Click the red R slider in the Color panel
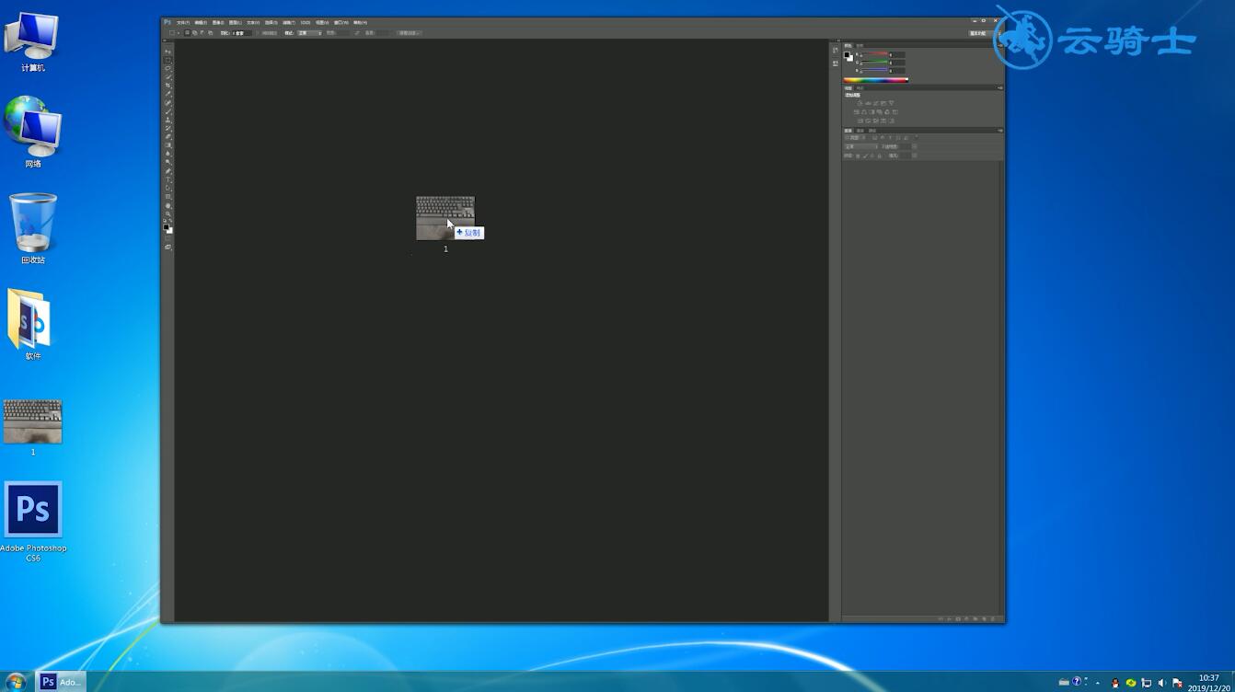 (x=874, y=54)
